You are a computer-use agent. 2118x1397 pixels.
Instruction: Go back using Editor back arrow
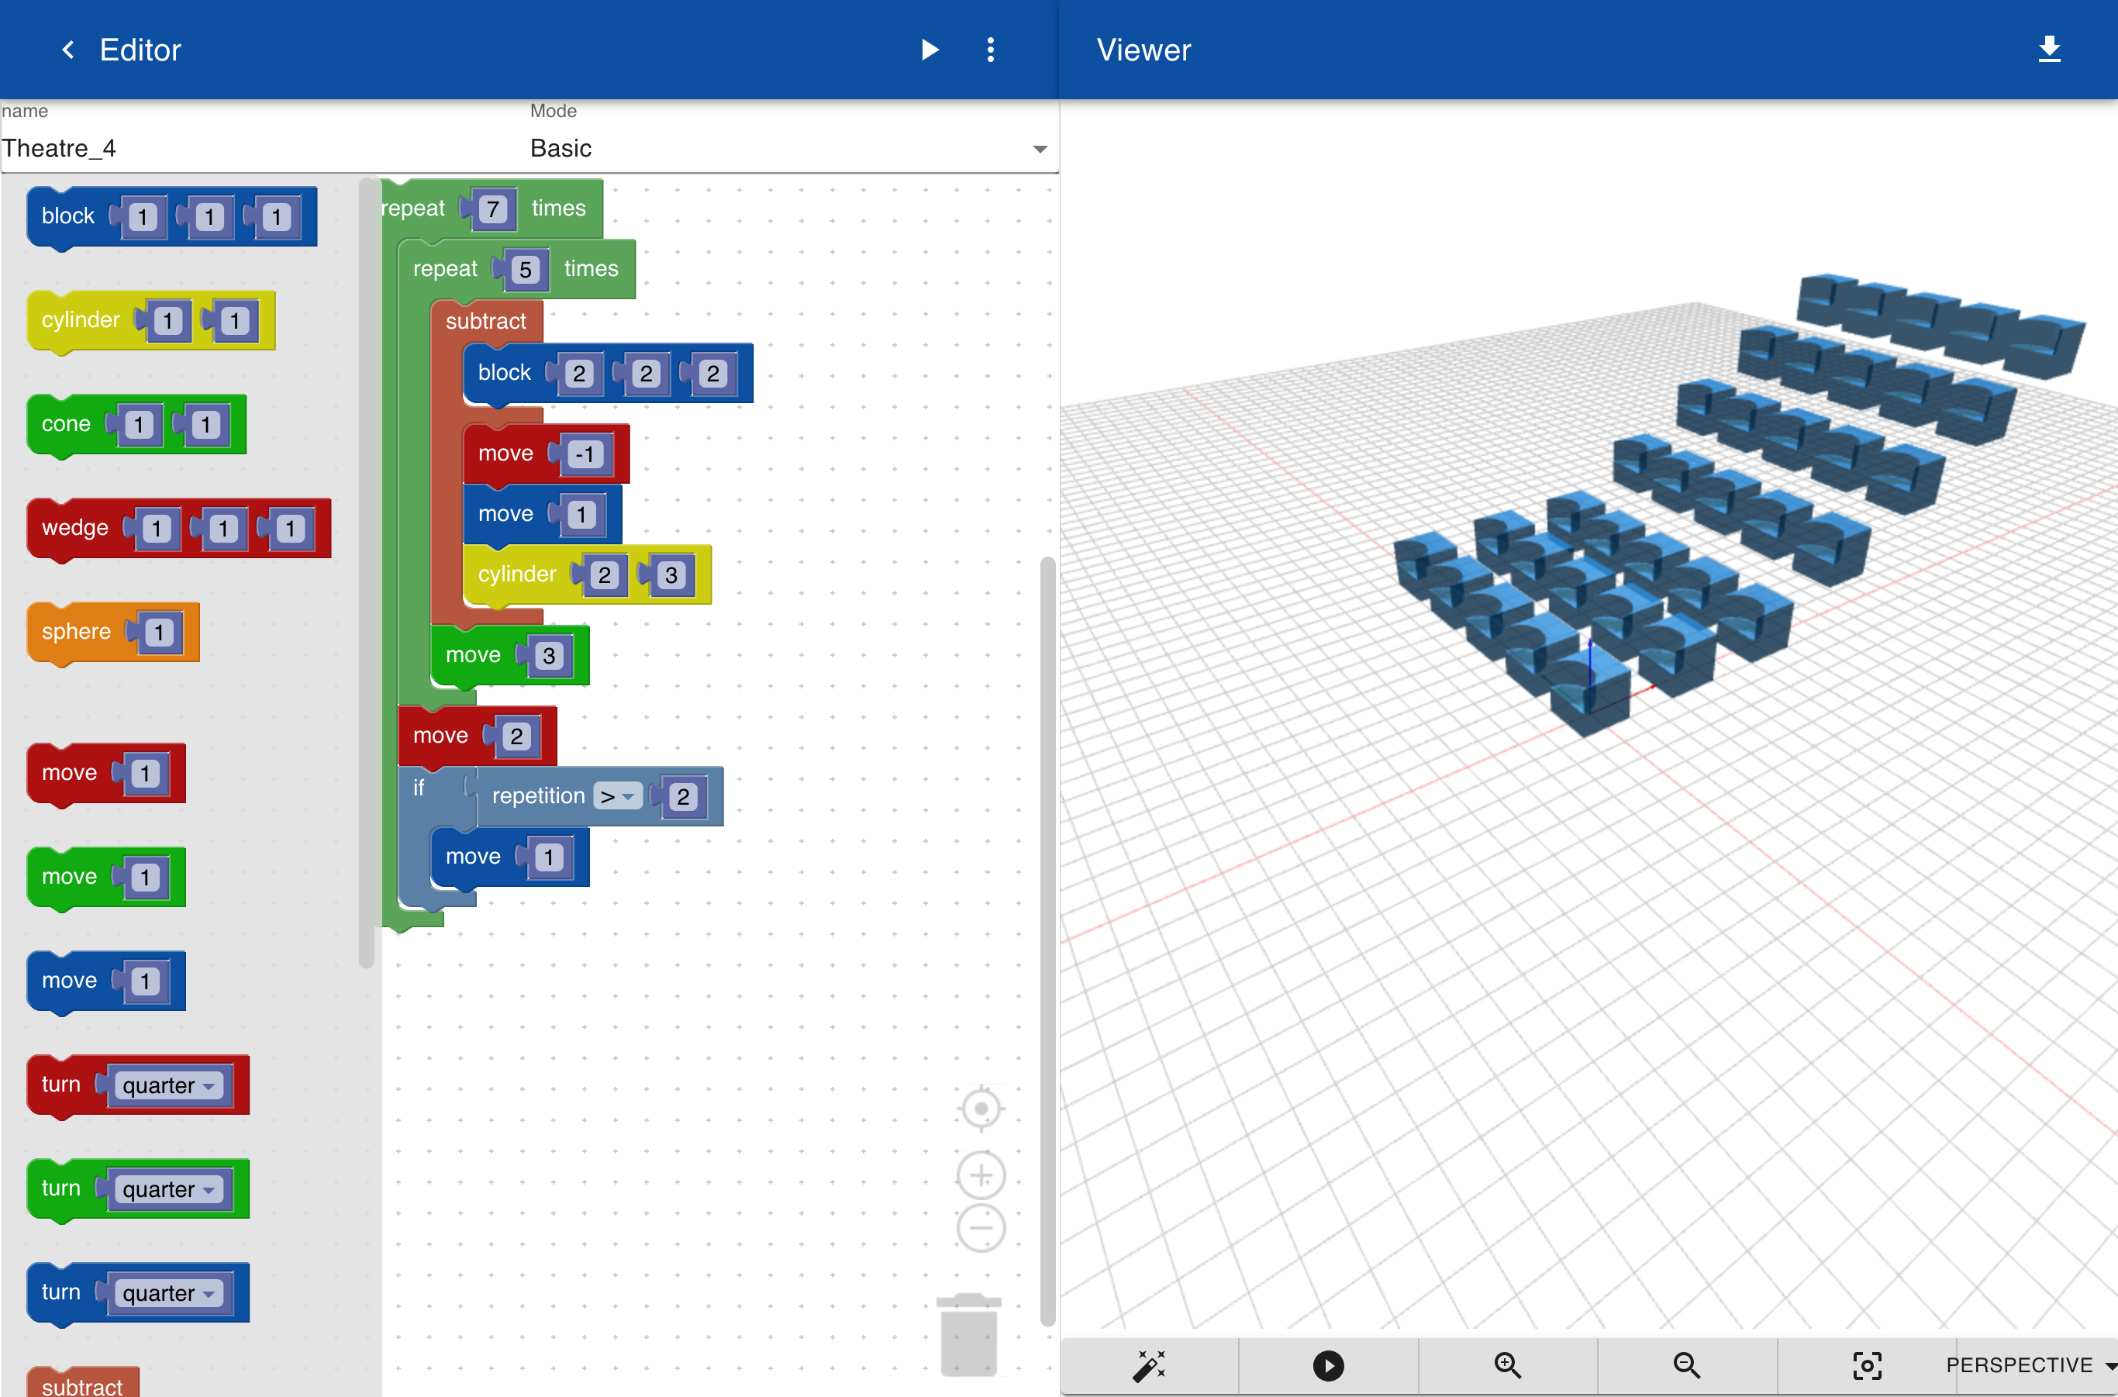[x=67, y=50]
